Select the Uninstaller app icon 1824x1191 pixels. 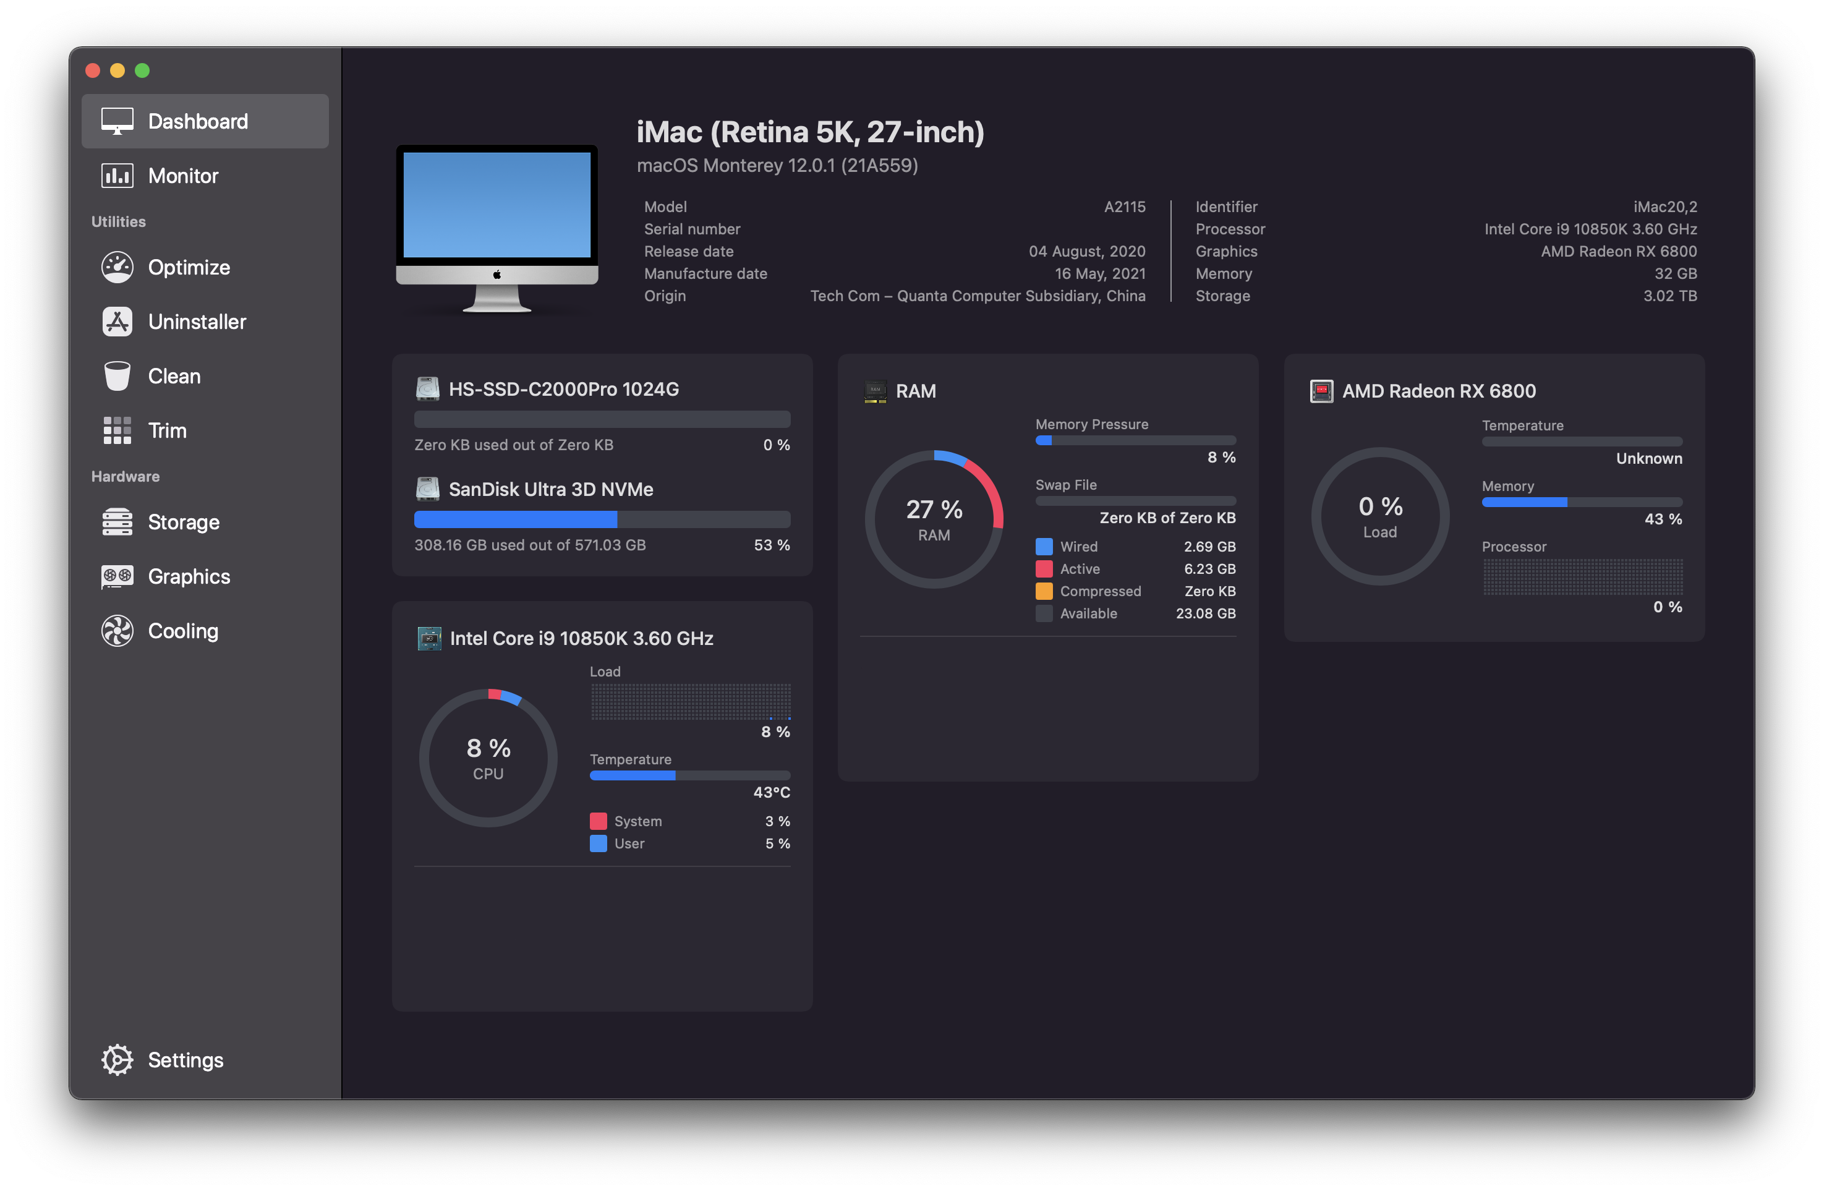coord(117,322)
